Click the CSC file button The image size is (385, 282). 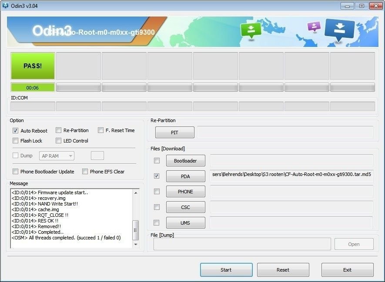pyautogui.click(x=185, y=207)
